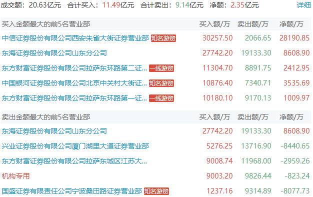Click 买入金额最大的前5名营业部 header
Image resolution: width=313 pixels, height=197 pixels.
click(x=46, y=24)
